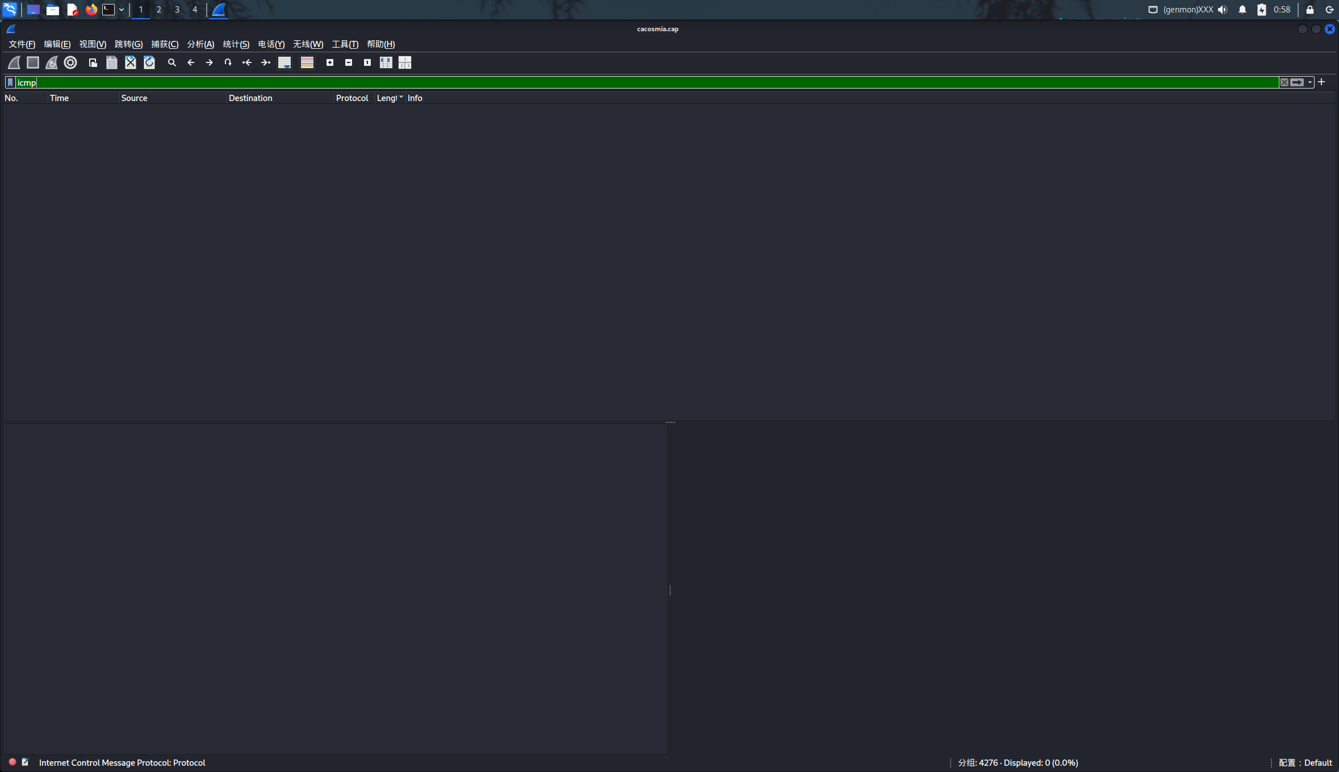Expand the display filter history dropdown
This screenshot has height=772, width=1339.
[x=1310, y=82]
